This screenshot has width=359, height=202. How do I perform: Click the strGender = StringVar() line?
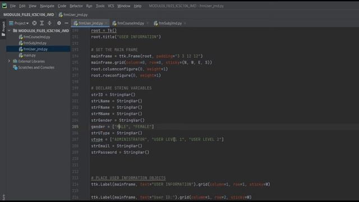[118, 120]
